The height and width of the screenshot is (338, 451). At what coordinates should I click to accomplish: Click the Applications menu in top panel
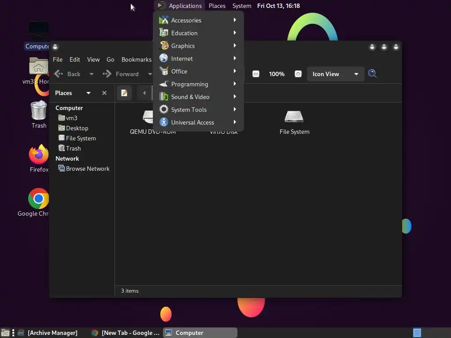click(180, 6)
